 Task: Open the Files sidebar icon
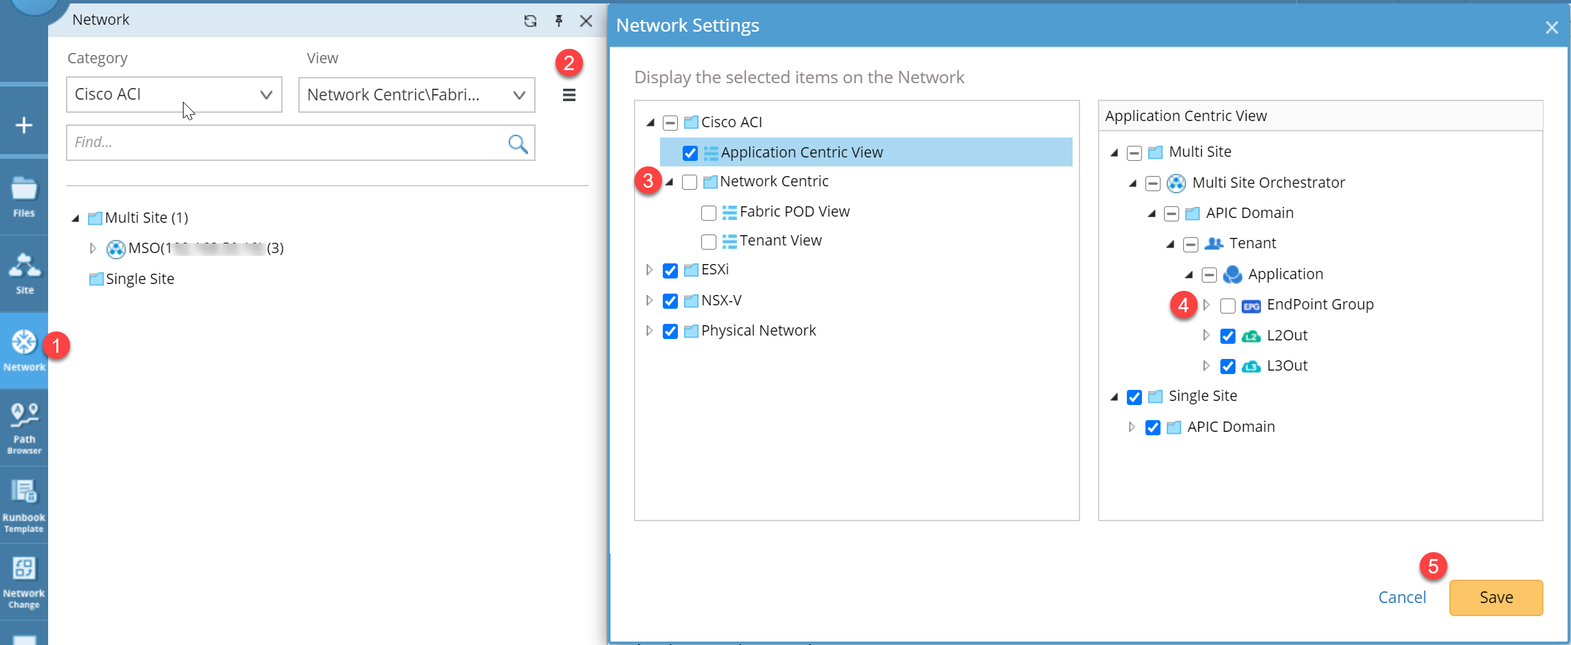coord(24,197)
